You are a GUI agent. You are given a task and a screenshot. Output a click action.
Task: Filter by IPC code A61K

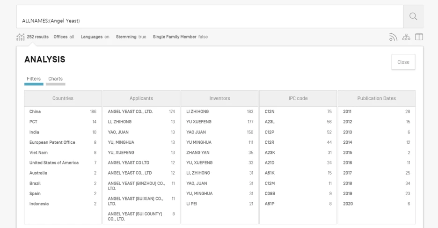coord(298,173)
